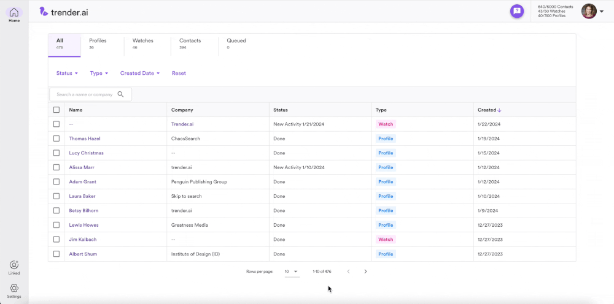Click the name or company search field
This screenshot has height=304, width=614.
[x=90, y=94]
